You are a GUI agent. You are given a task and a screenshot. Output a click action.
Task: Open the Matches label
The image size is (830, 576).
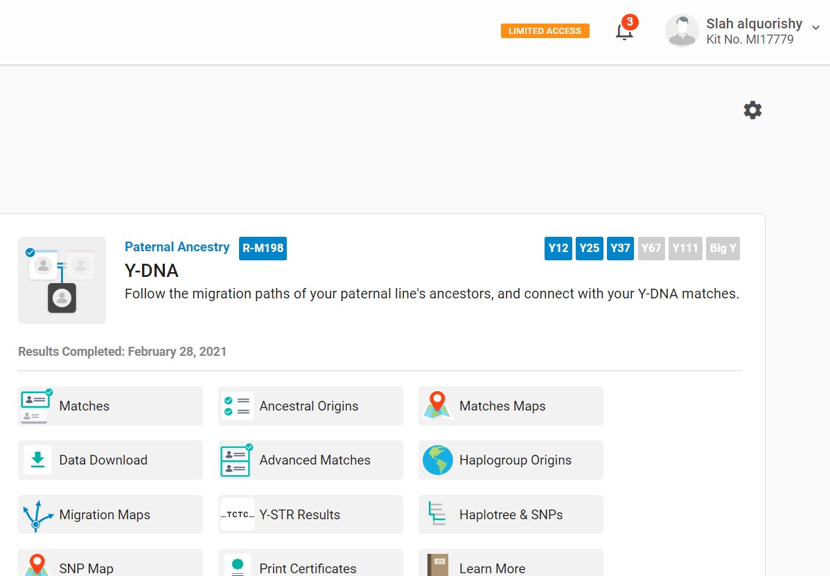tap(84, 406)
